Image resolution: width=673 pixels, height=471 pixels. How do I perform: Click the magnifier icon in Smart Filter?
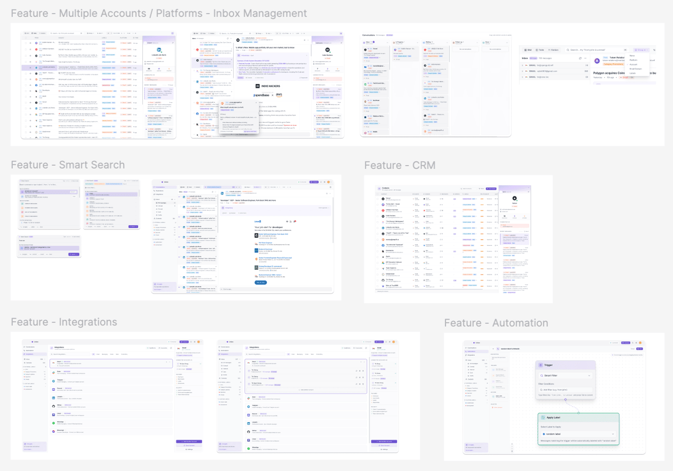[x=542, y=375]
